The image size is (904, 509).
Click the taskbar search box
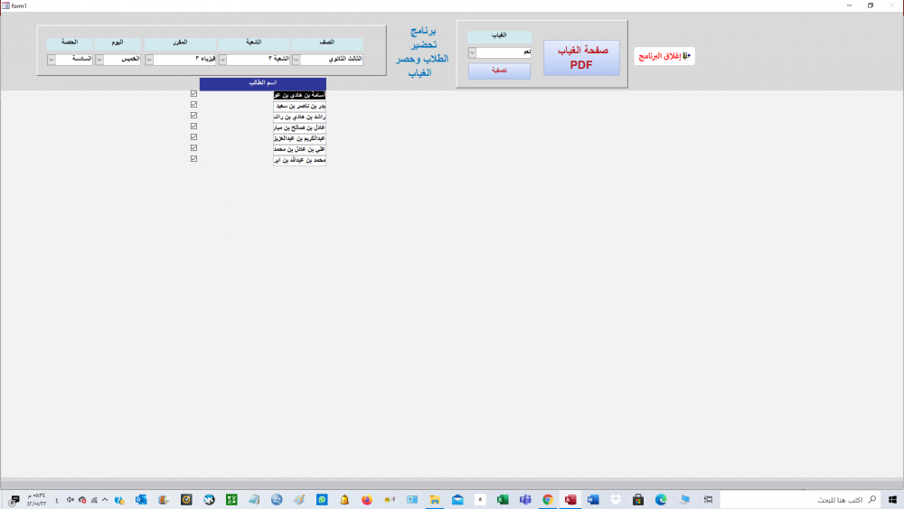tap(800, 500)
